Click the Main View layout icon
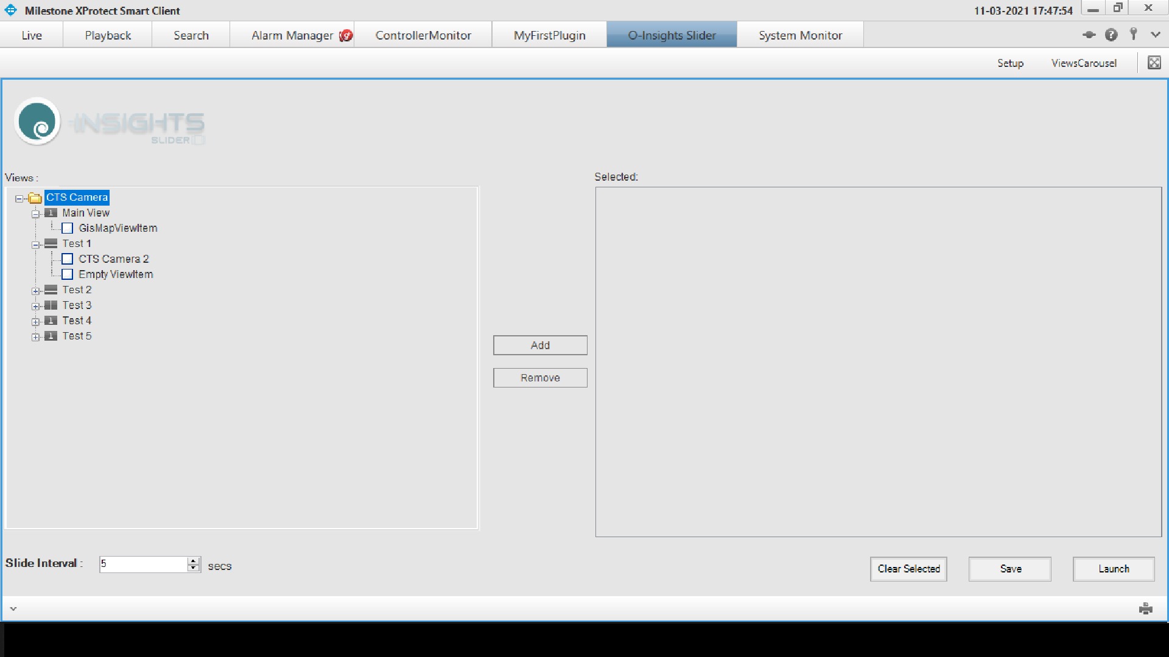Image resolution: width=1169 pixels, height=657 pixels. (51, 213)
